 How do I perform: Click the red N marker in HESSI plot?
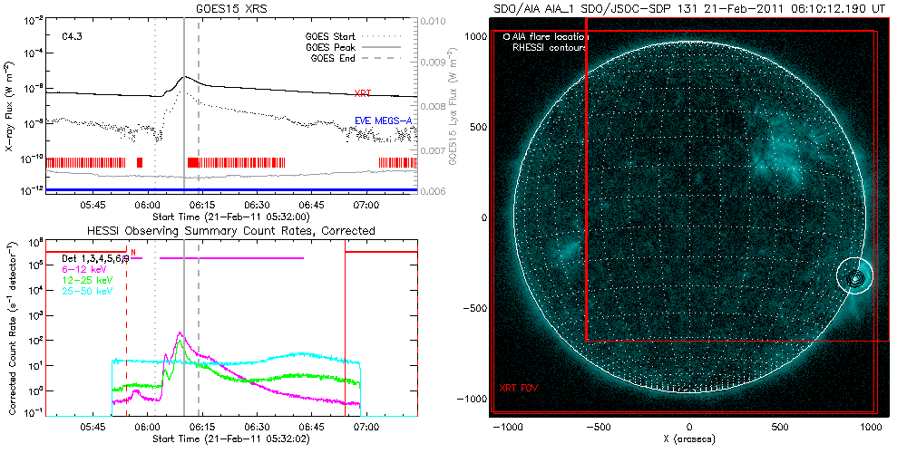(x=132, y=253)
